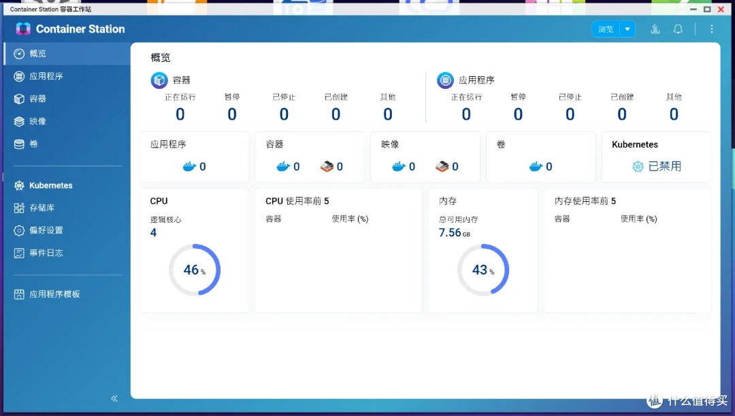
Task: Click the 容器 正在运行 count
Action: (x=180, y=114)
